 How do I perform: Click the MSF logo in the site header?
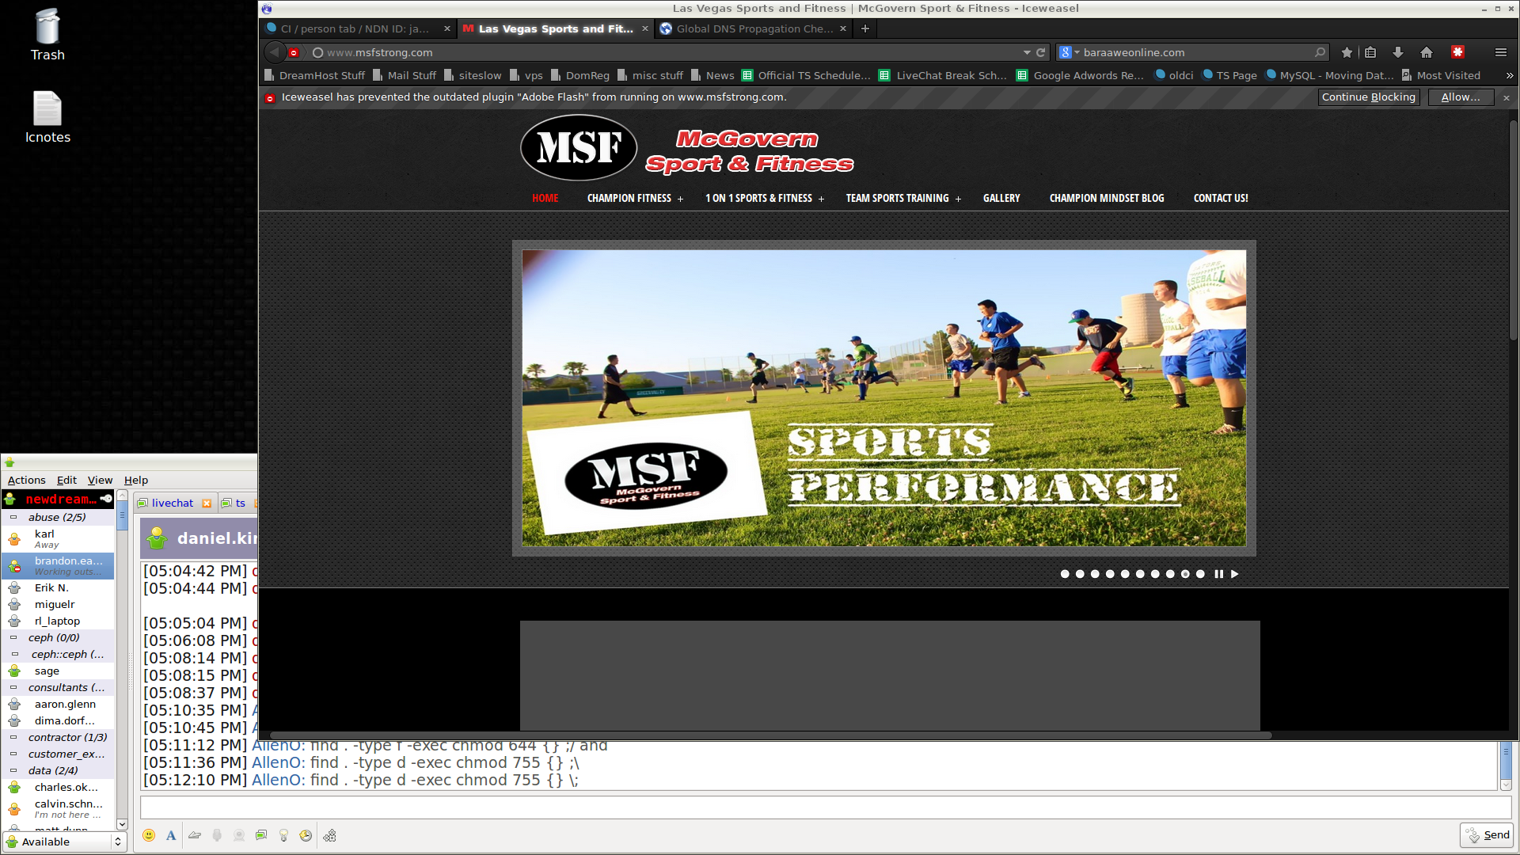point(579,148)
